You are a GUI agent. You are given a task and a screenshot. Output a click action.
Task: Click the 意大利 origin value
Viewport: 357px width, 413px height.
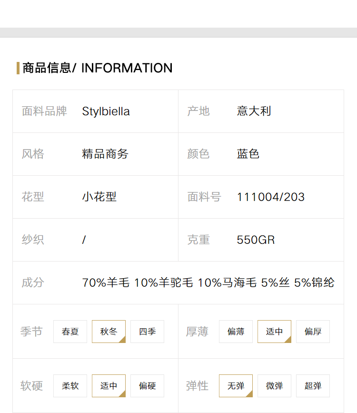254,111
